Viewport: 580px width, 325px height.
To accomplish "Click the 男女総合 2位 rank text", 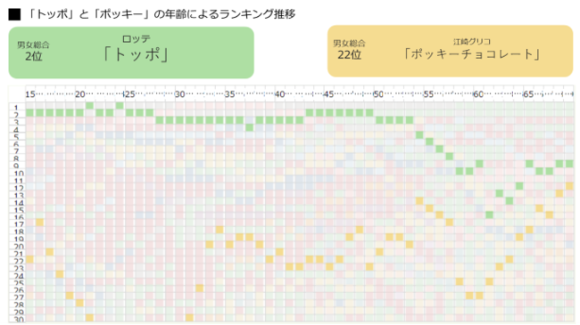I will click(x=33, y=51).
